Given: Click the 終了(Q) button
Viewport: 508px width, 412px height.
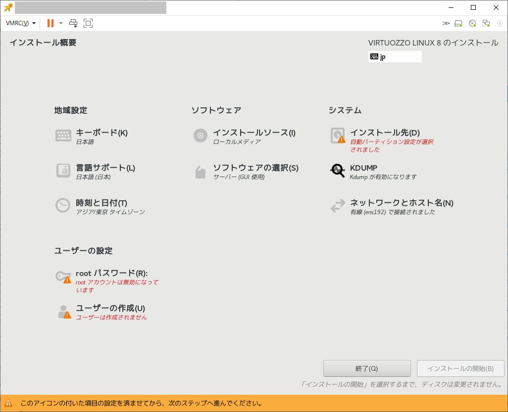Looking at the screenshot, I should [x=367, y=368].
